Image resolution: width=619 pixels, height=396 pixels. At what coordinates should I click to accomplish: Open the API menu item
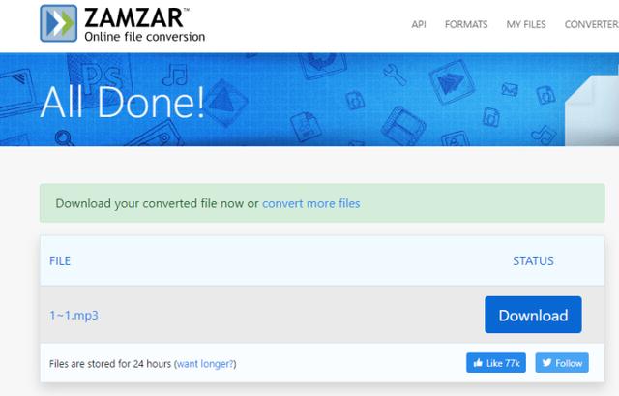[x=419, y=24]
